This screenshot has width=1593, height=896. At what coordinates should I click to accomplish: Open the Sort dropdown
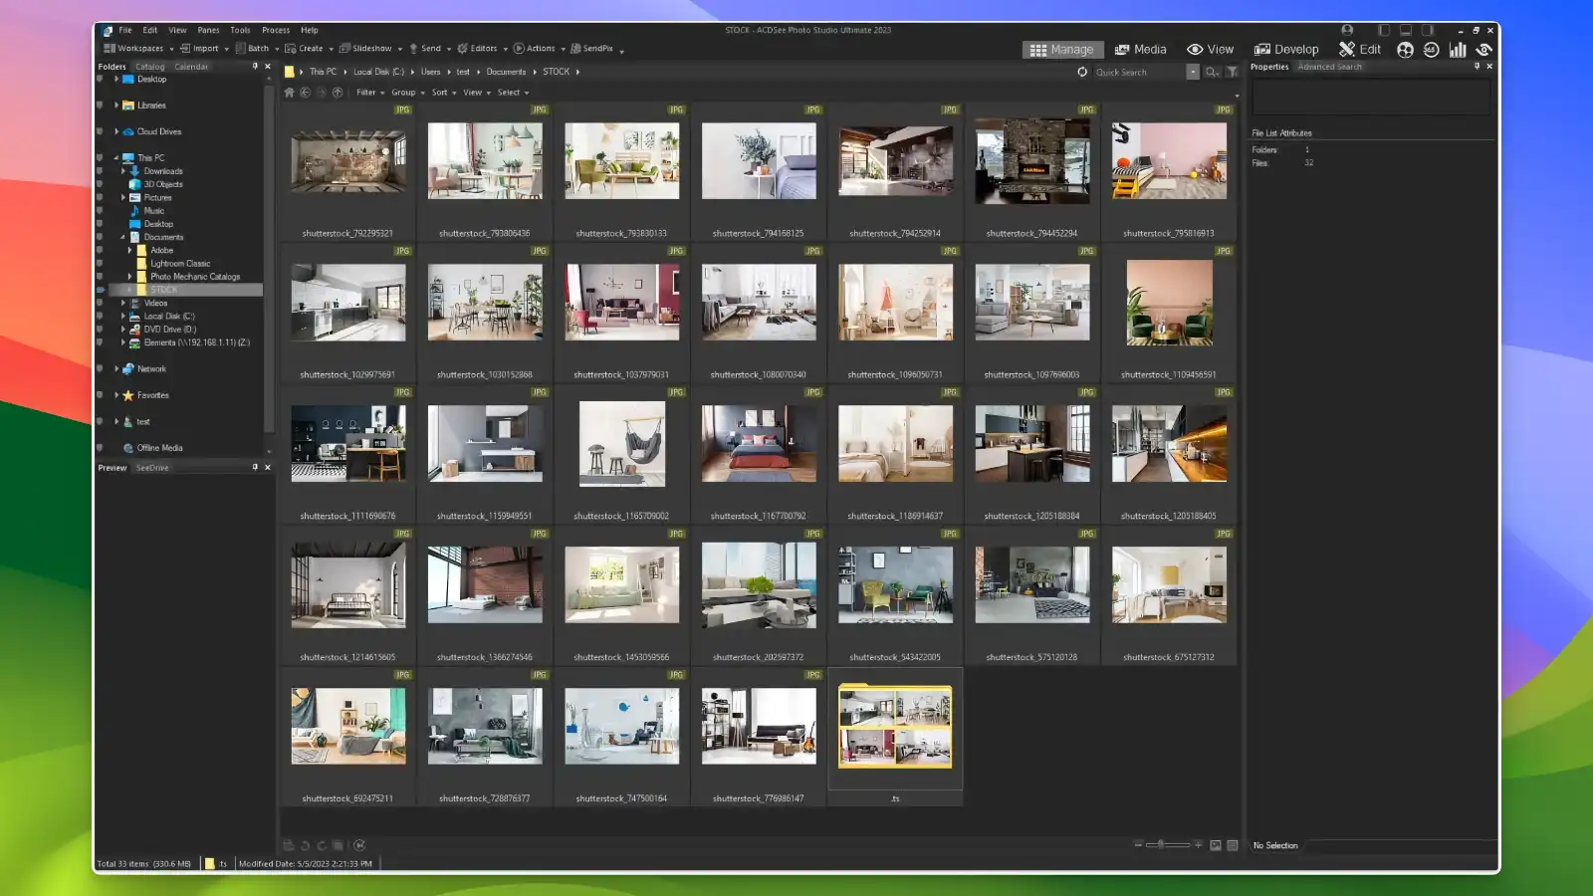(x=439, y=92)
